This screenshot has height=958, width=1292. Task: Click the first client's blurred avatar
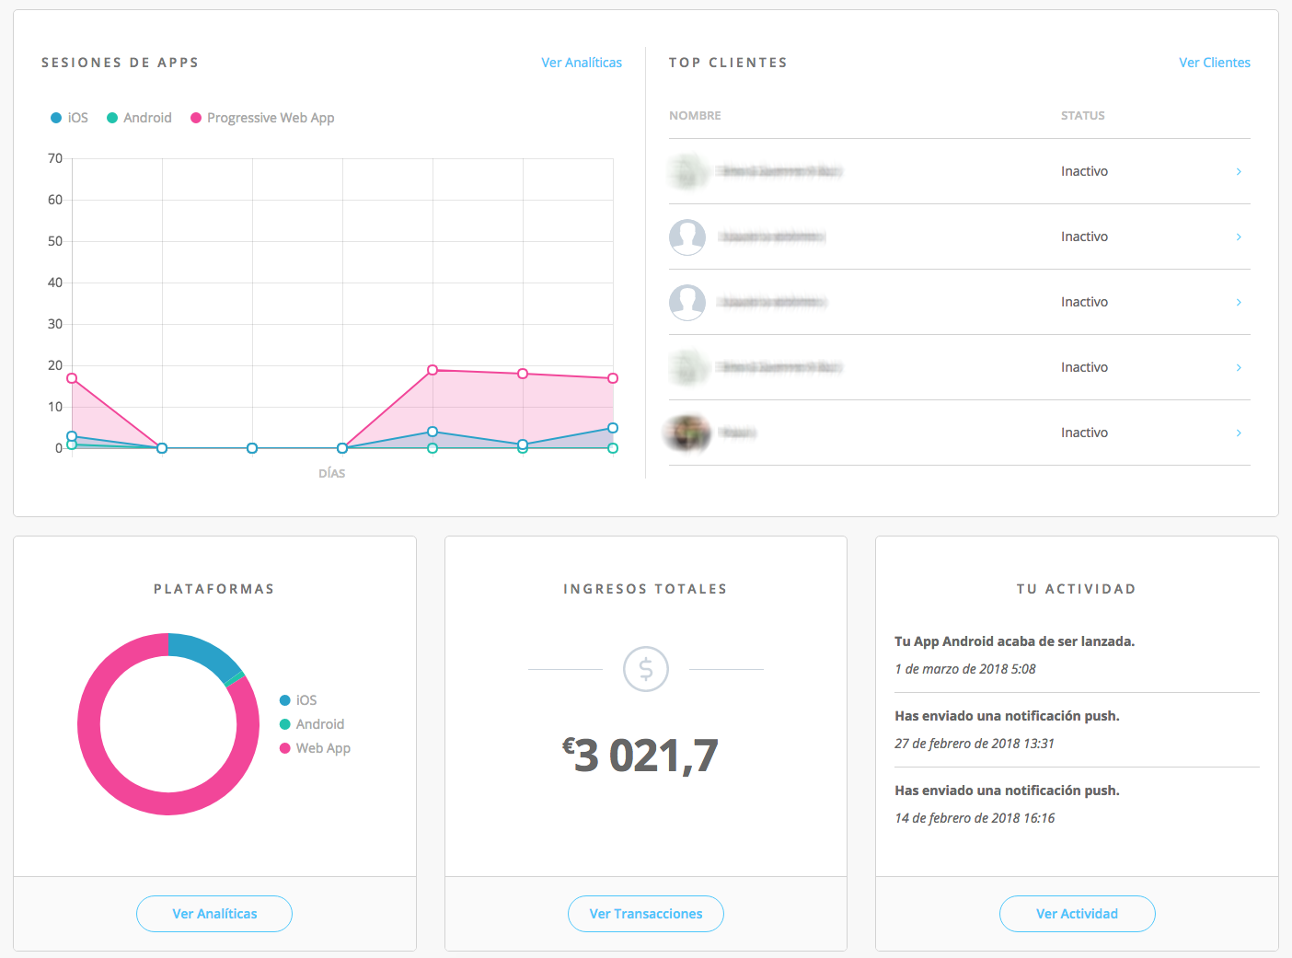[x=687, y=171]
